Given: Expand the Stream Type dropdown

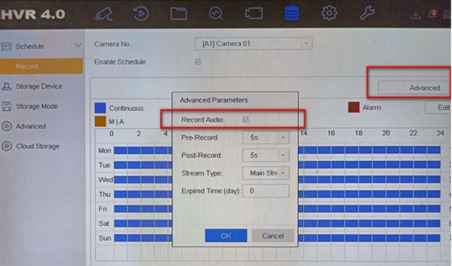Looking at the screenshot, I should 266,173.
